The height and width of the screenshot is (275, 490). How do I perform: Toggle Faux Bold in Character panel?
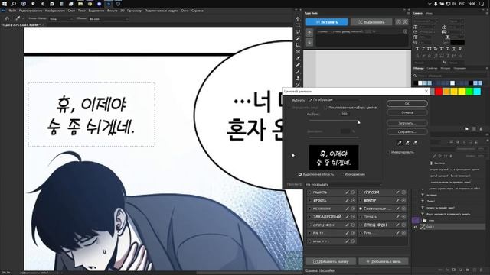(416, 49)
